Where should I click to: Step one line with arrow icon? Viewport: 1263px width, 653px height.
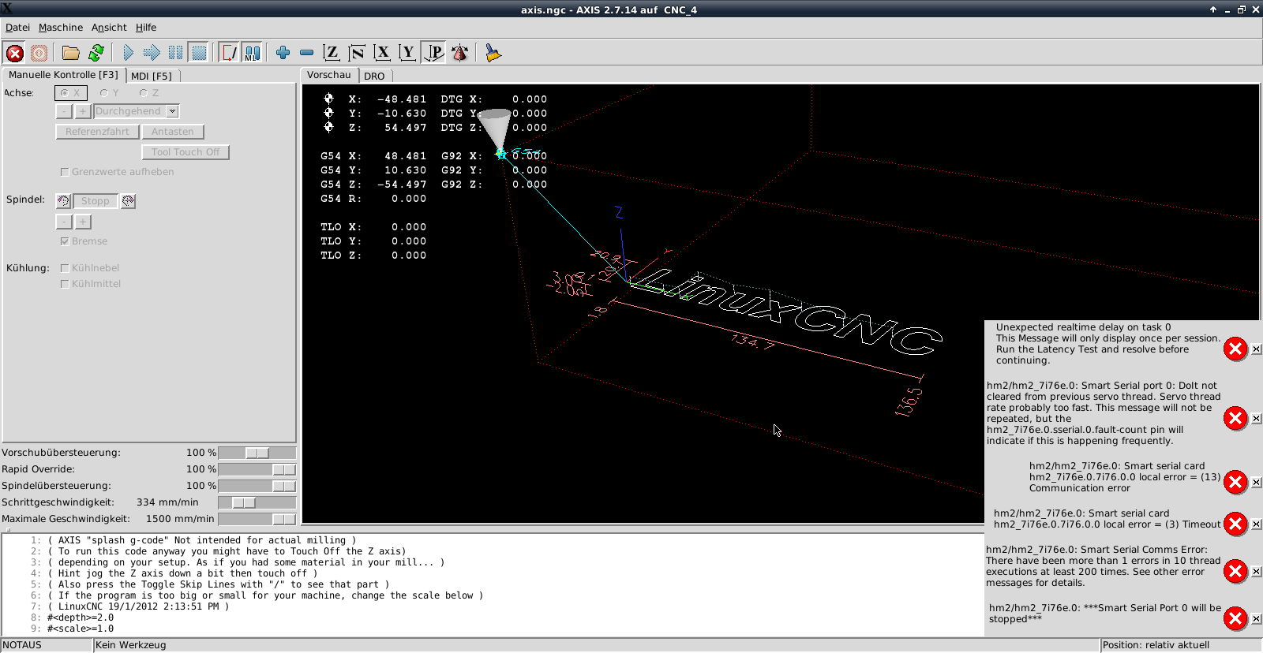pos(152,53)
